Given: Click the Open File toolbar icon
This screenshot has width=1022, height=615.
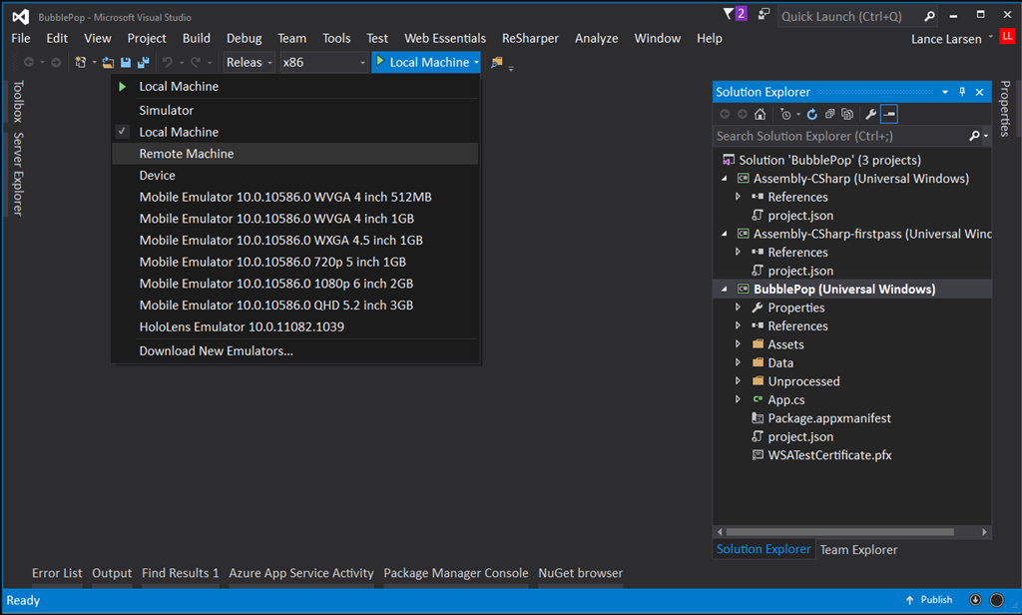Looking at the screenshot, I should pos(108,62).
